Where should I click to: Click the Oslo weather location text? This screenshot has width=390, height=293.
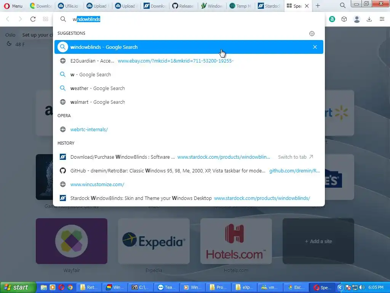click(10, 35)
